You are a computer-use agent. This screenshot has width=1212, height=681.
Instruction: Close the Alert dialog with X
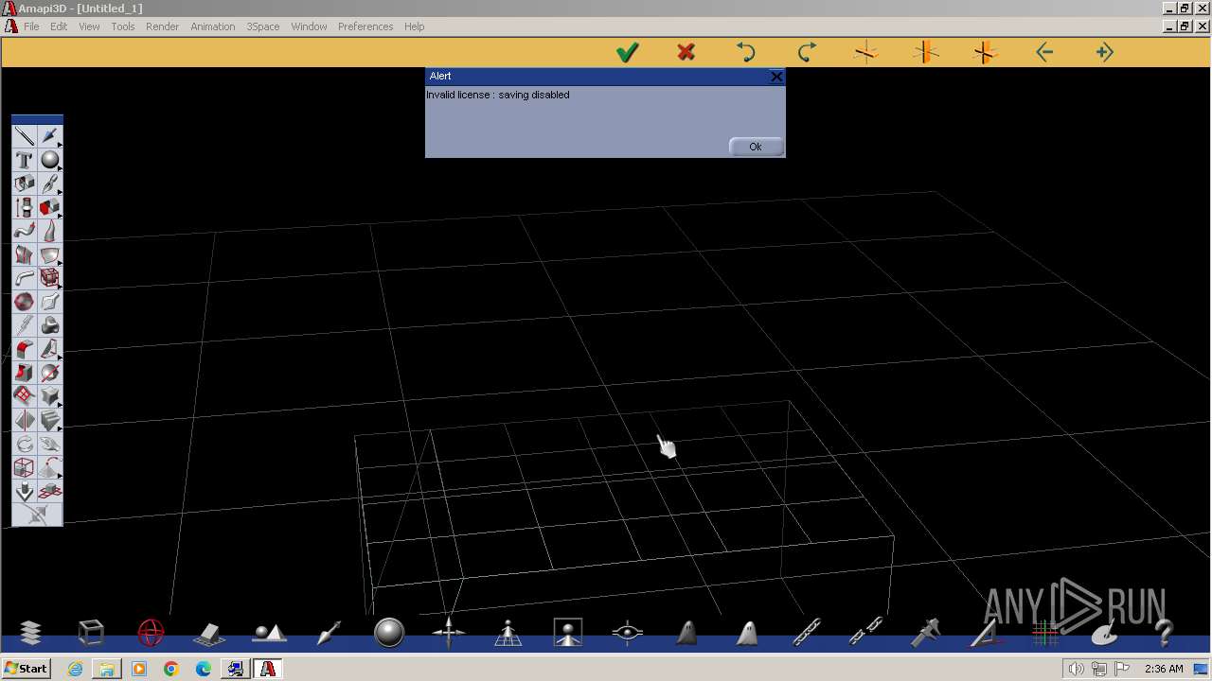click(x=776, y=76)
